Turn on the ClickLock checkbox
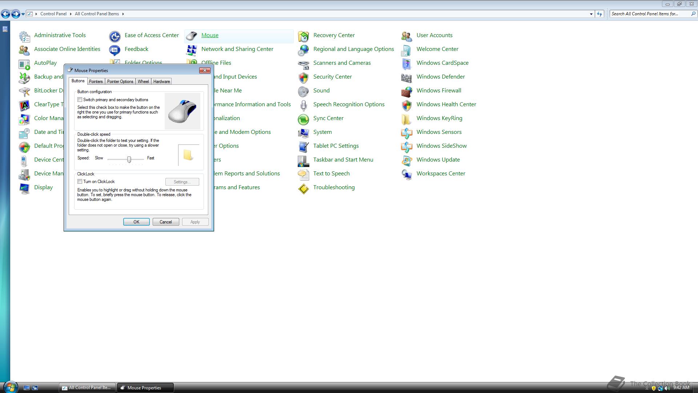698x393 pixels. click(x=80, y=182)
